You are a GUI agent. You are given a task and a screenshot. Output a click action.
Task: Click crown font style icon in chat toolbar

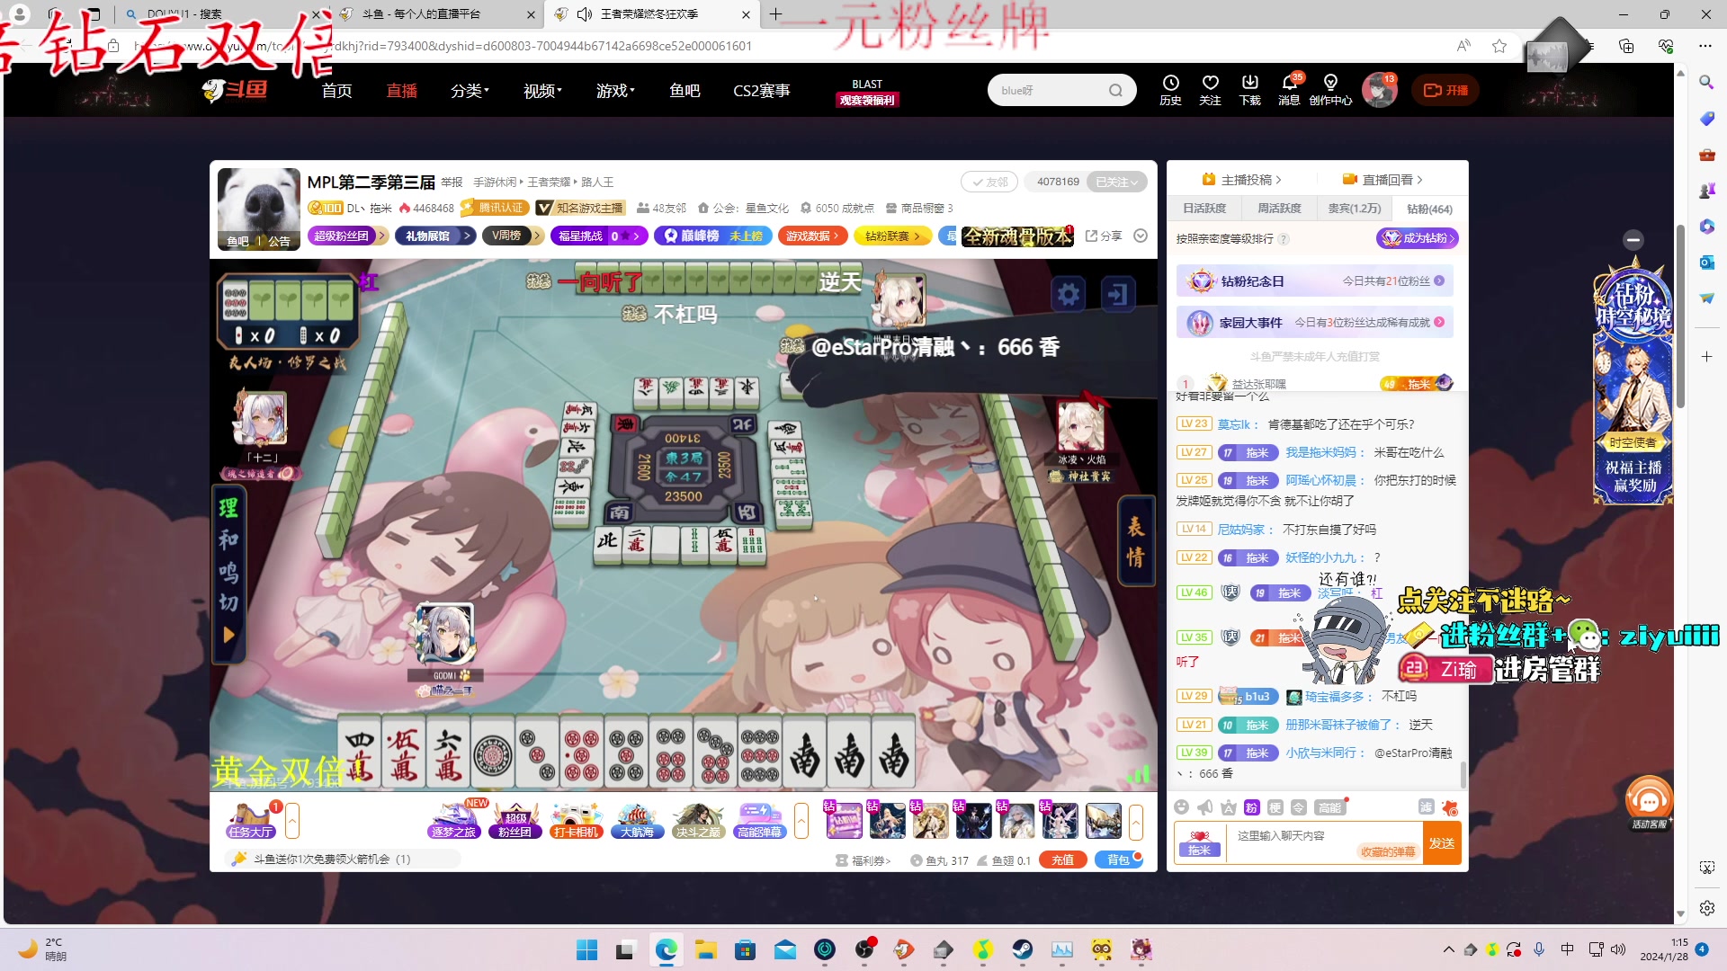1229,807
